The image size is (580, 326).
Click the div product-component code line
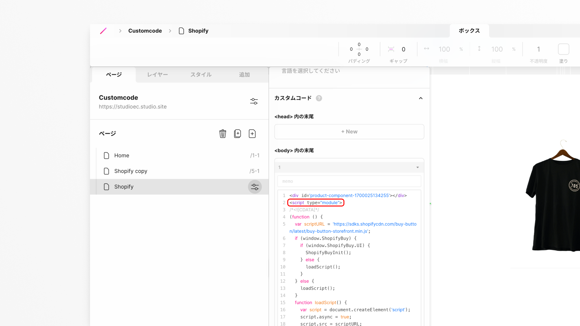[x=348, y=196]
